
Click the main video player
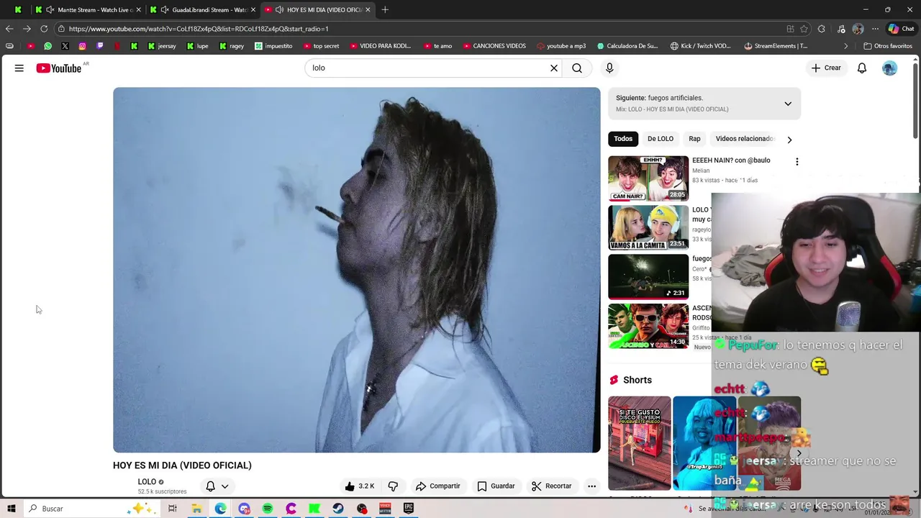point(356,270)
